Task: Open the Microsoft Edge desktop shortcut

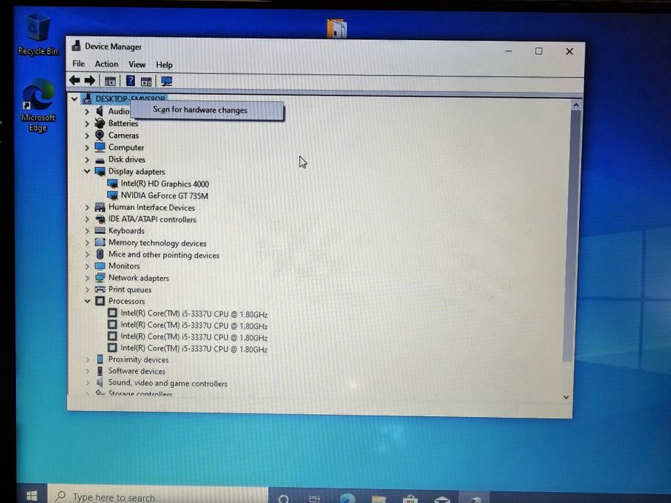Action: click(x=38, y=106)
